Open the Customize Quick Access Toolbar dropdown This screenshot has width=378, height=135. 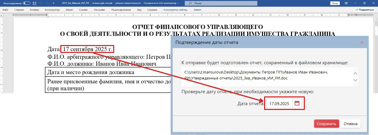(53, 3)
